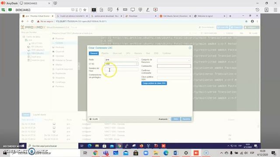Toggle Contenedores sin privilegios checkbox
The image size is (280, 157).
[x=106, y=75]
